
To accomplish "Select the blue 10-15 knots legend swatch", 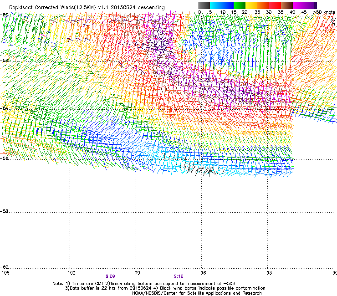I will [x=228, y=5].
